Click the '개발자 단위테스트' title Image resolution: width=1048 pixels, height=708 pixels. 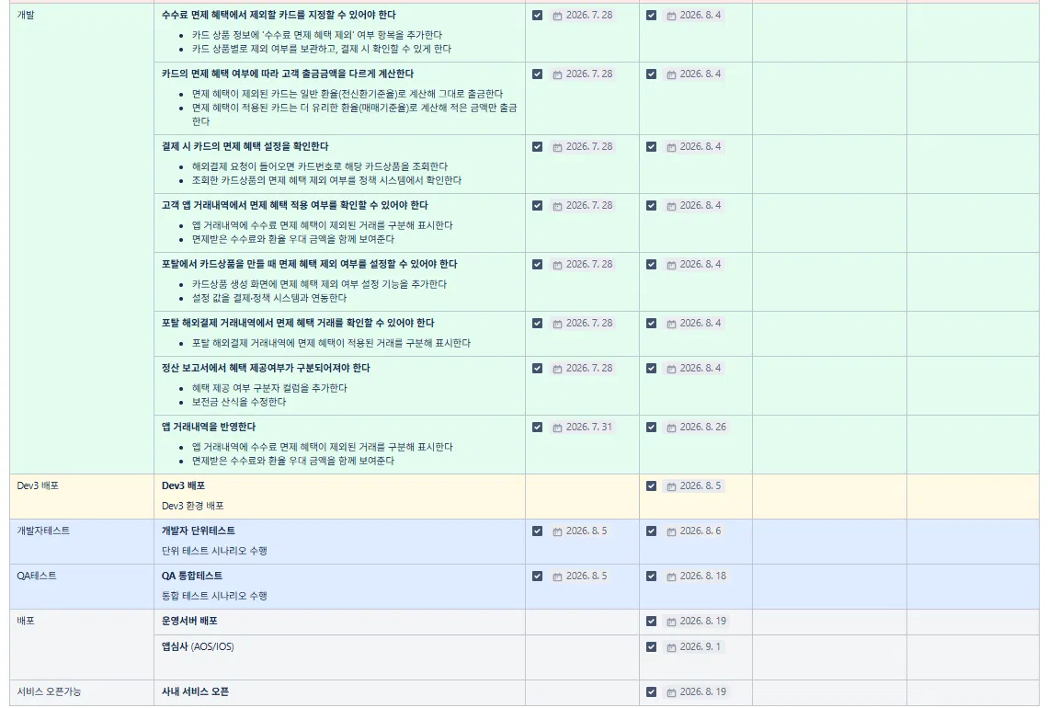[199, 531]
